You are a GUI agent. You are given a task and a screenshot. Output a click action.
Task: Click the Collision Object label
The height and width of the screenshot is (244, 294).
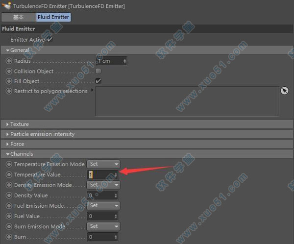point(34,71)
